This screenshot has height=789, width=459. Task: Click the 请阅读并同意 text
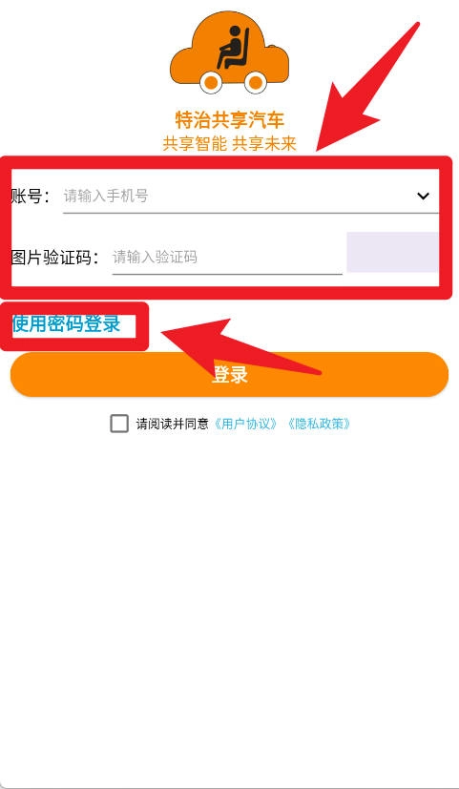pos(172,424)
